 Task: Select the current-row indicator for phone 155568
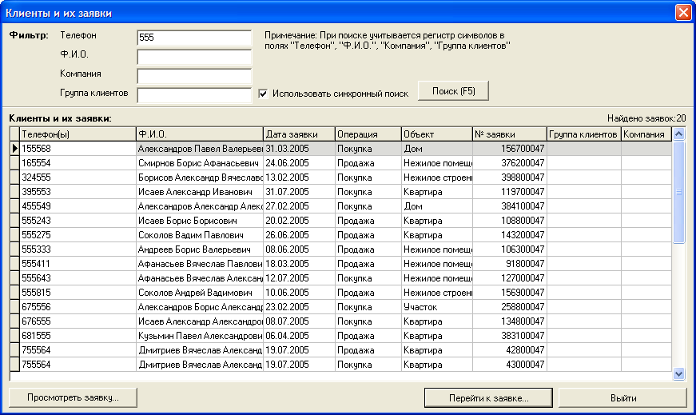pyautogui.click(x=14, y=149)
